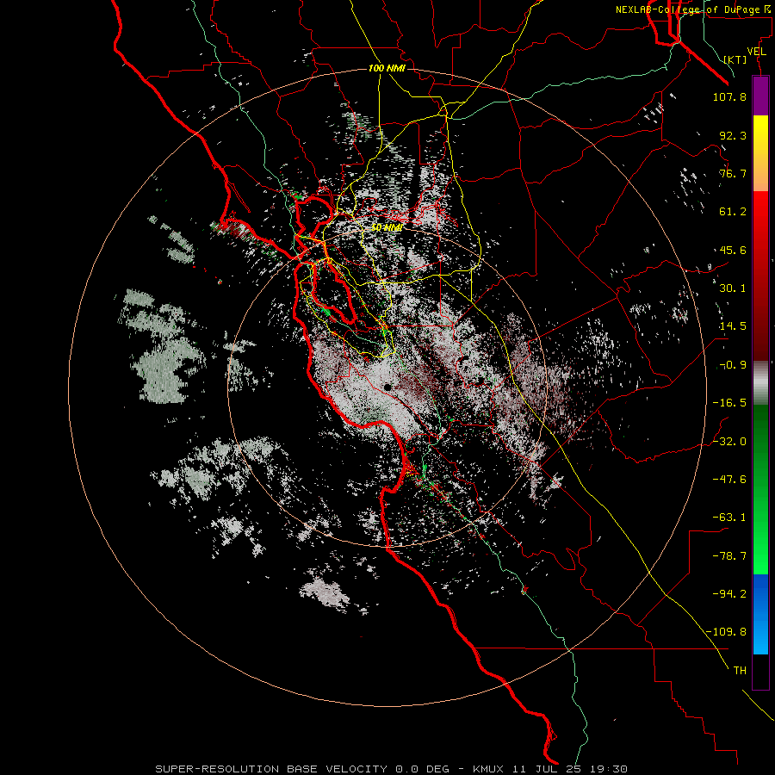The image size is (775, 775).
Task: Click the 76.7 velocity scale label
Action: point(733,173)
